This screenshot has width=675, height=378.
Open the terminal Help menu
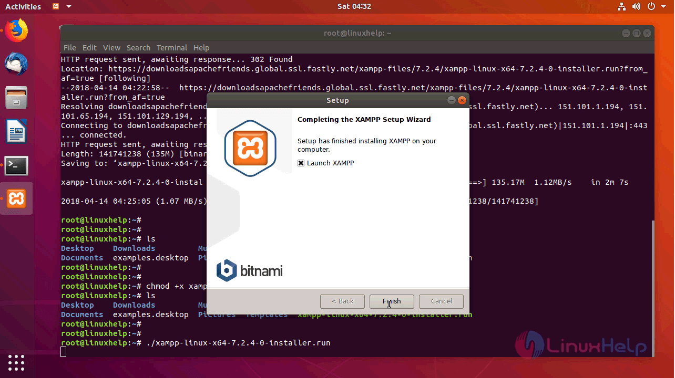201,47
